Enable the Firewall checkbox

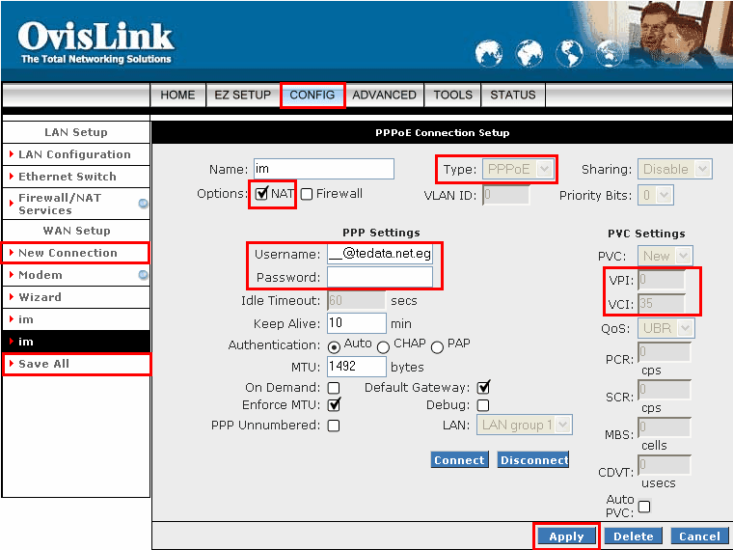(307, 194)
